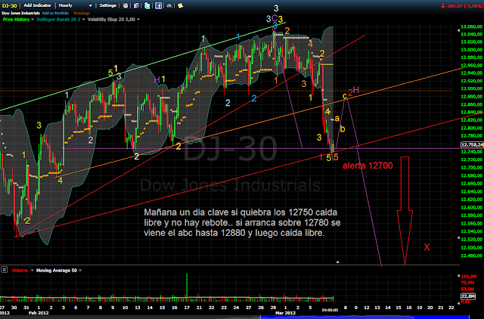The width and height of the screenshot is (484, 319).
Task: Click the 13.000,00 price axis label
Action: [x=471, y=50]
